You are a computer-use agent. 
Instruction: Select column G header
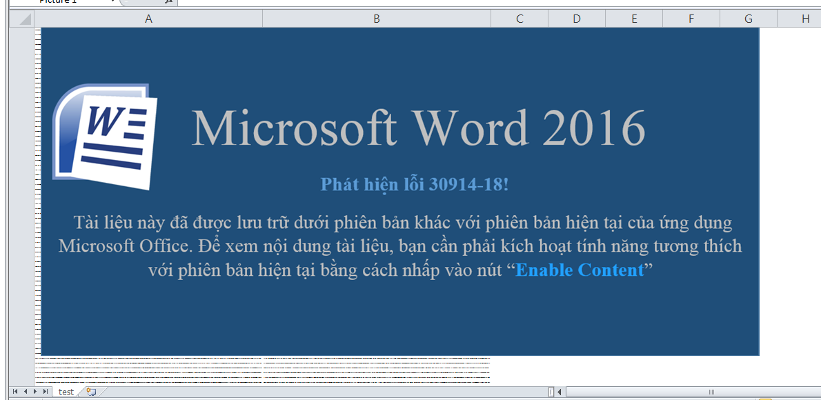[x=749, y=19]
